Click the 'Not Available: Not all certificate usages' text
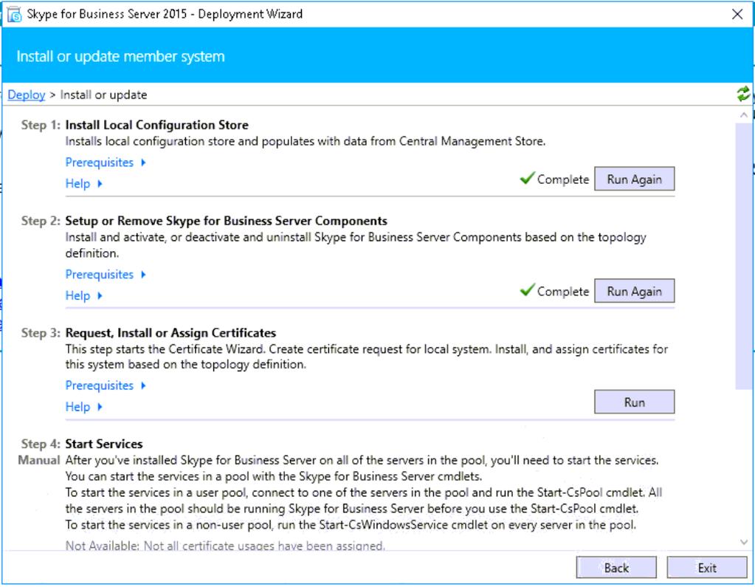Screen dimensions: 755x587 click(x=225, y=546)
